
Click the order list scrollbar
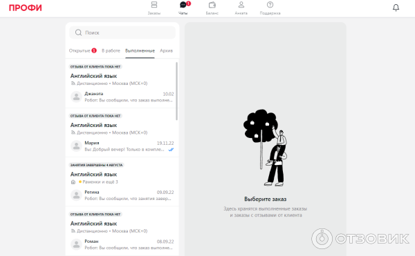point(176,91)
